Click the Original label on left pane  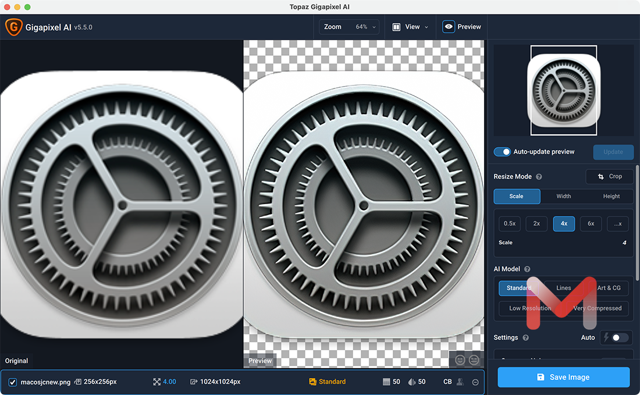click(x=16, y=361)
